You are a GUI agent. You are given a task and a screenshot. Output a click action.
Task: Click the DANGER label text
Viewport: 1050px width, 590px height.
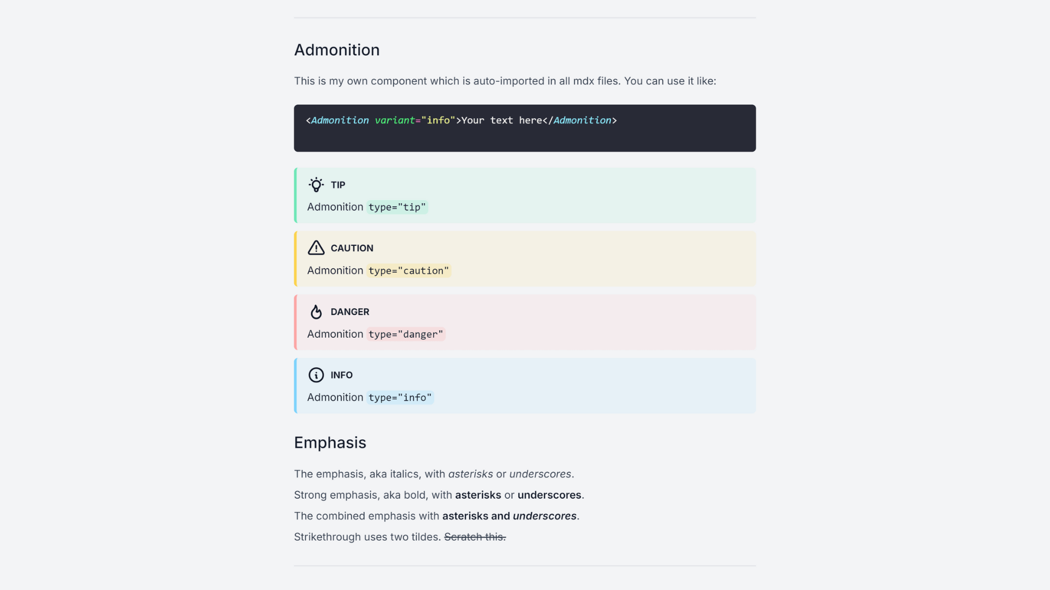point(349,312)
